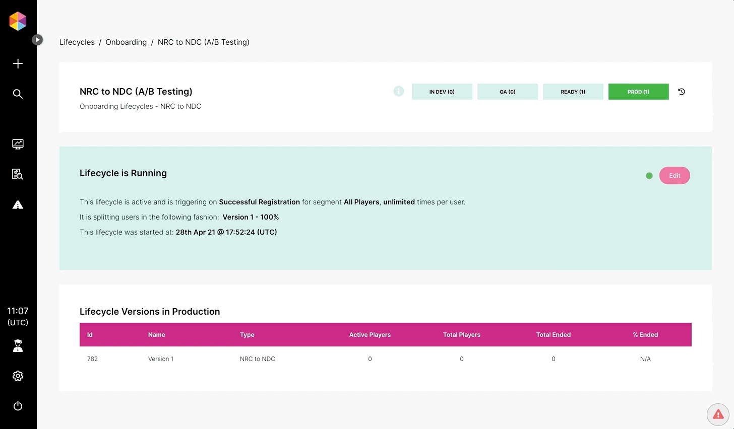Viewport: 734px width, 429px height.
Task: Click the red warning badge bottom-right
Action: coord(718,414)
